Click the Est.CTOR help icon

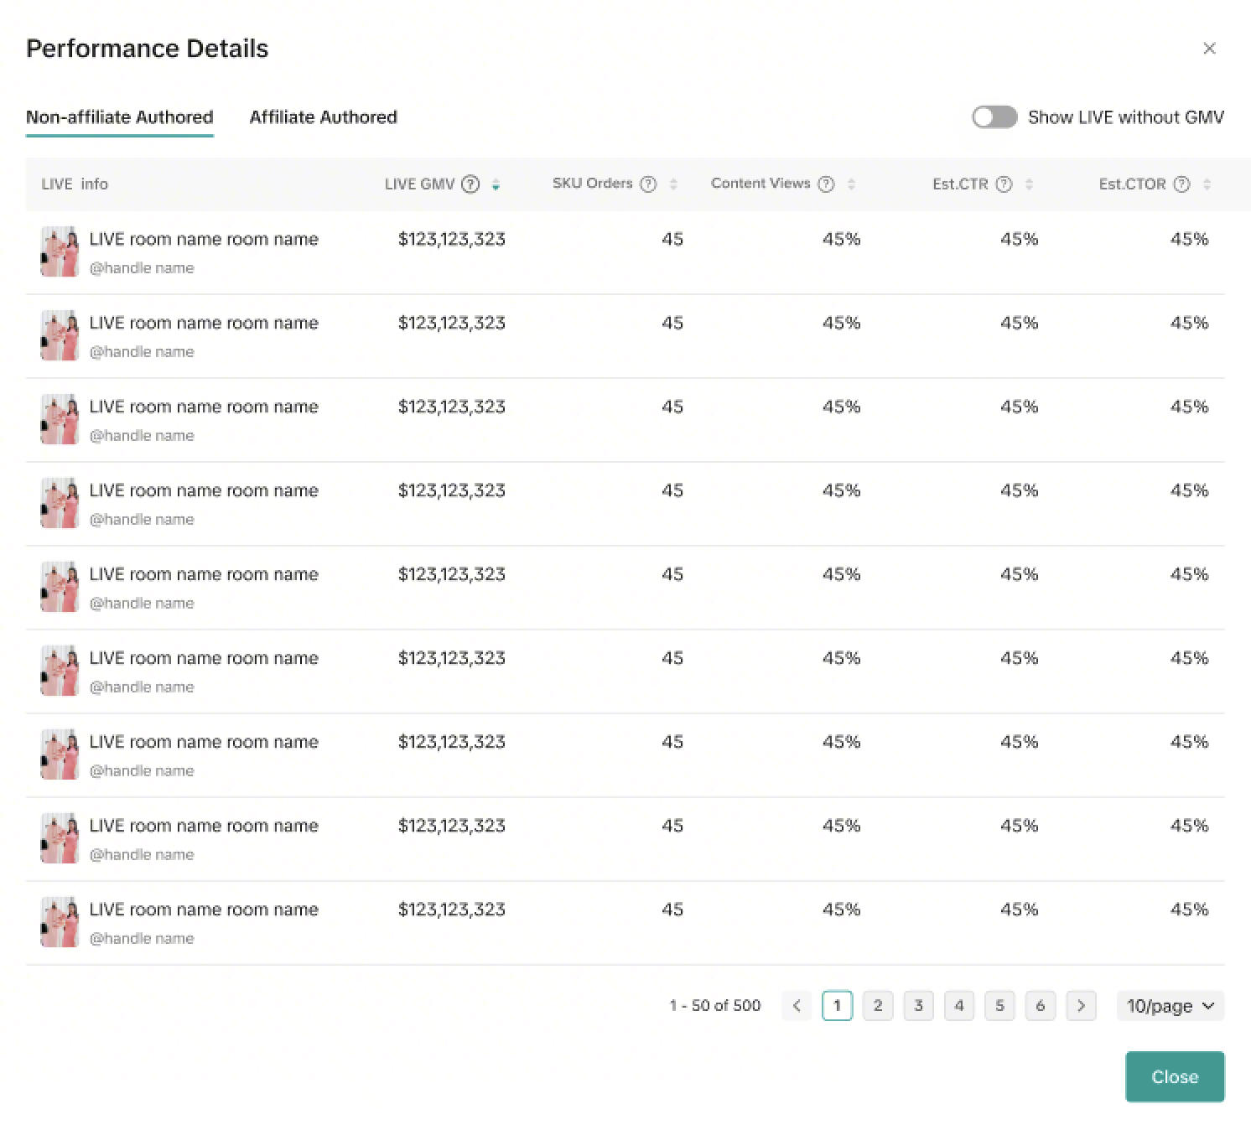pyautogui.click(x=1181, y=184)
